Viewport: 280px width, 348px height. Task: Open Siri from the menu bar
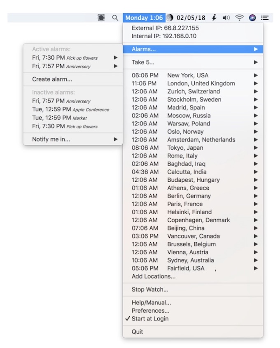click(x=252, y=18)
